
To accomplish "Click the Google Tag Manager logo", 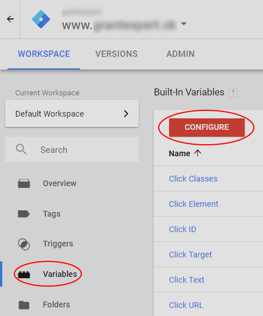I will click(x=41, y=20).
